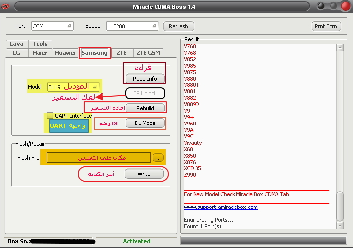Click the browse '..' button for Flash File

pyautogui.click(x=158, y=158)
